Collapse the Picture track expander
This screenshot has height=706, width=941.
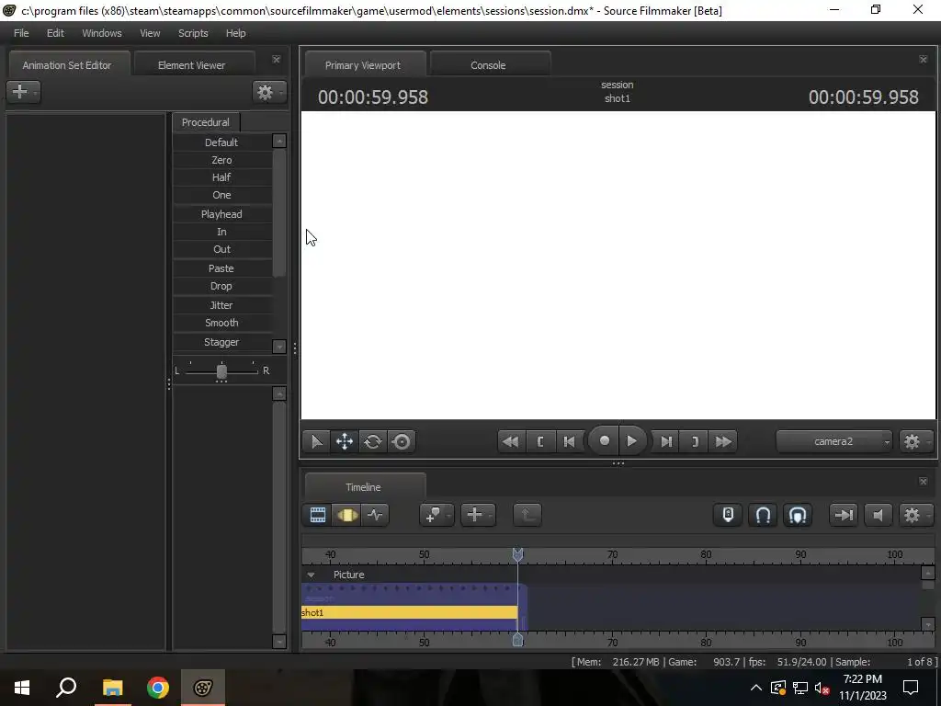tap(311, 575)
